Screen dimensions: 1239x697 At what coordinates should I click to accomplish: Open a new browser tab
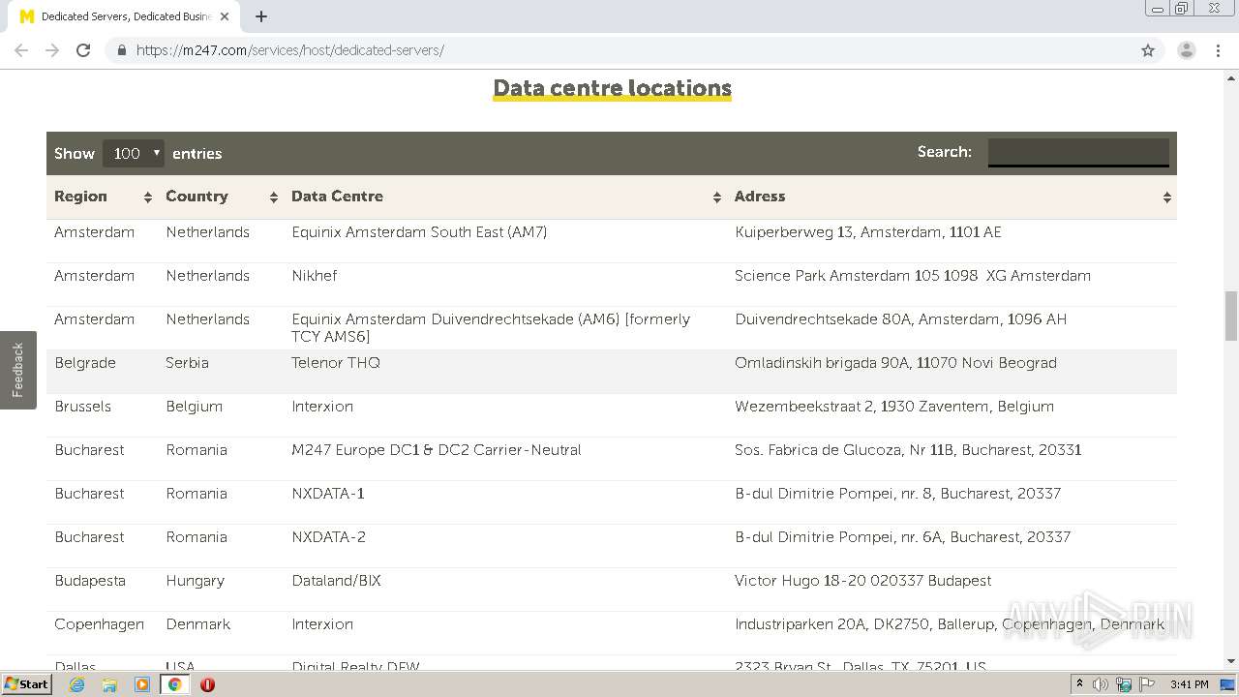click(x=261, y=16)
